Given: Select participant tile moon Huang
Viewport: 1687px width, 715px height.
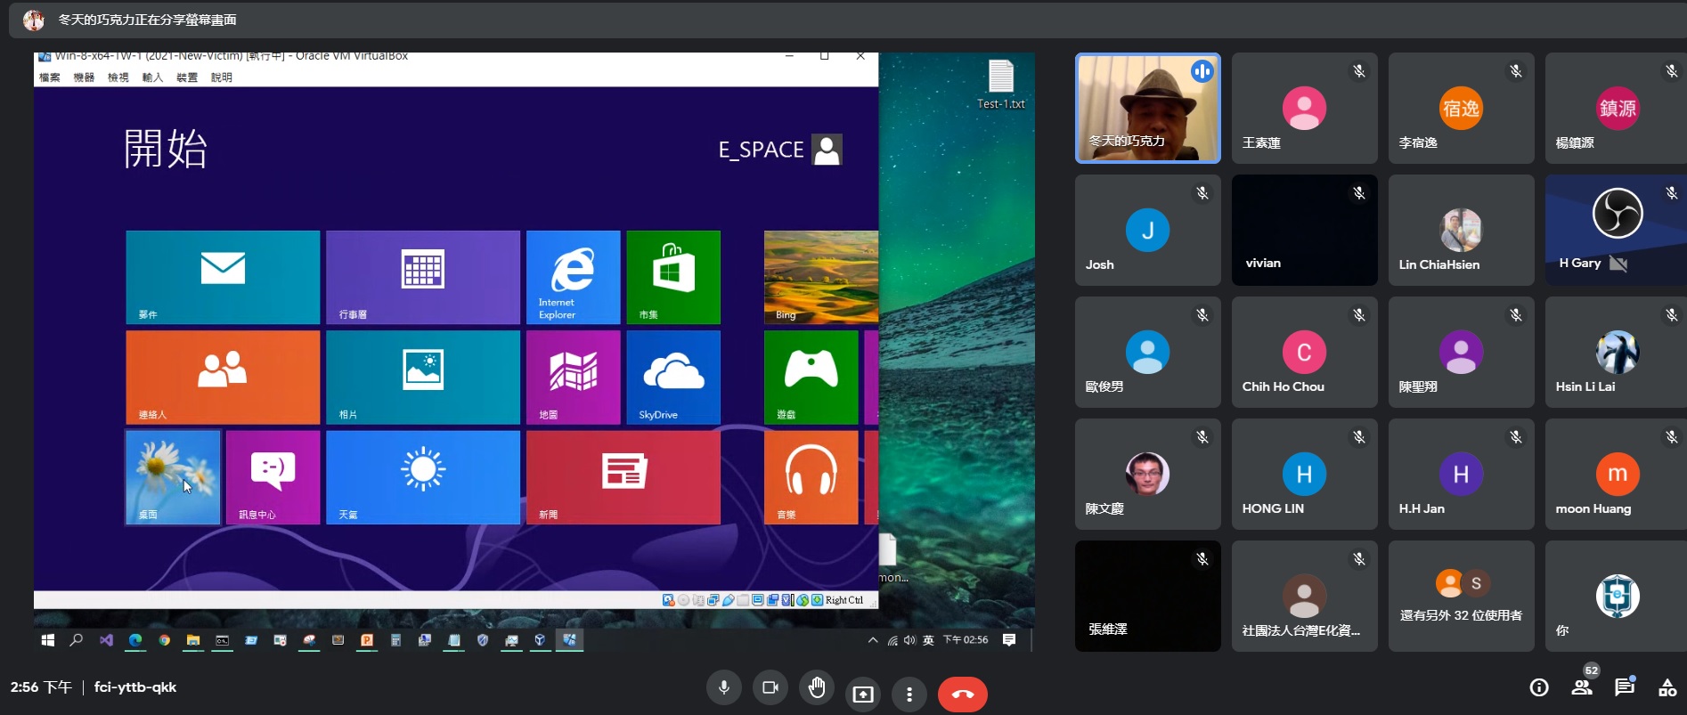Looking at the screenshot, I should (1616, 474).
